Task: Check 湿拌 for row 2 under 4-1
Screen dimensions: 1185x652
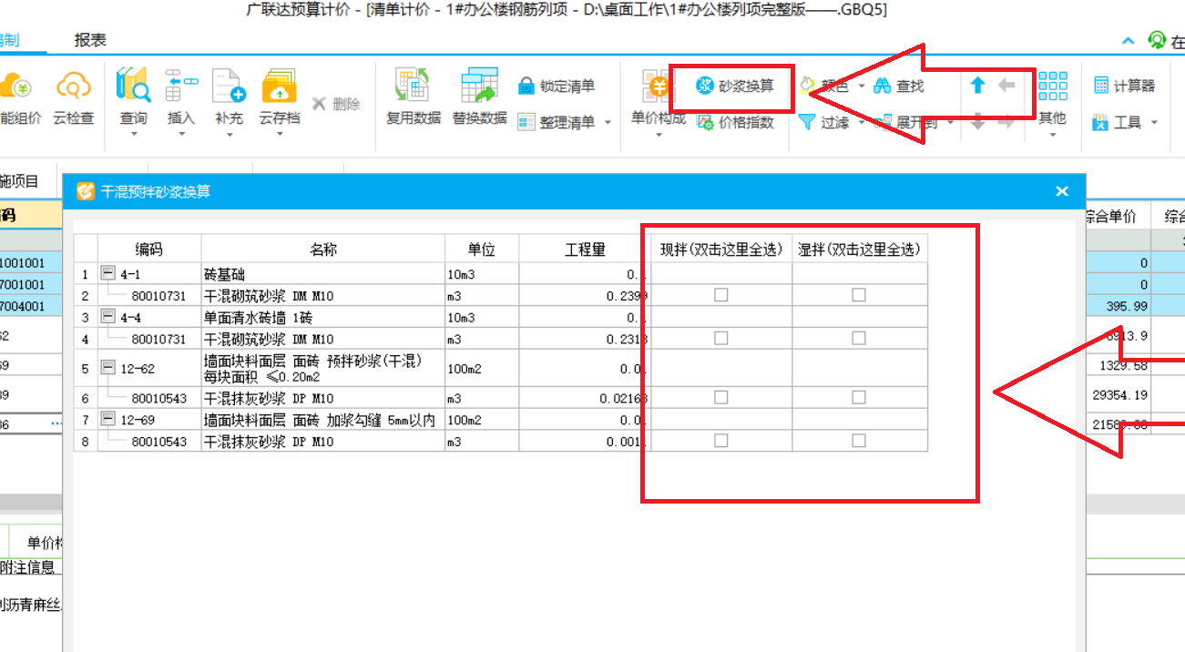Action: tap(859, 295)
